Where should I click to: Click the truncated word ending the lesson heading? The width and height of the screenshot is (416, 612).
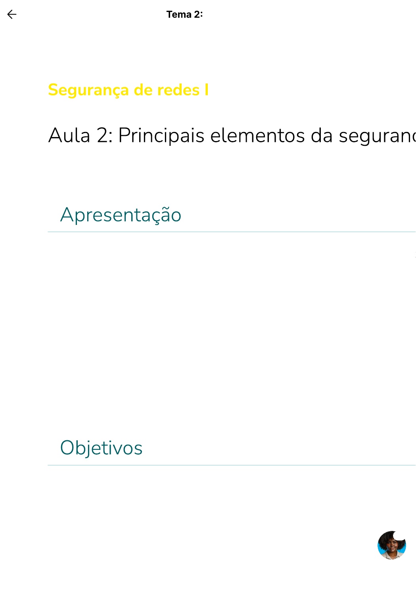tap(377, 136)
